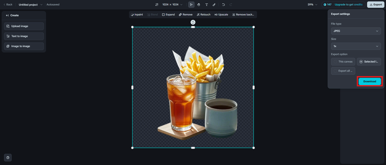Open Expand tool
Image resolution: width=386 pixels, height=165 pixels.
pos(168,14)
